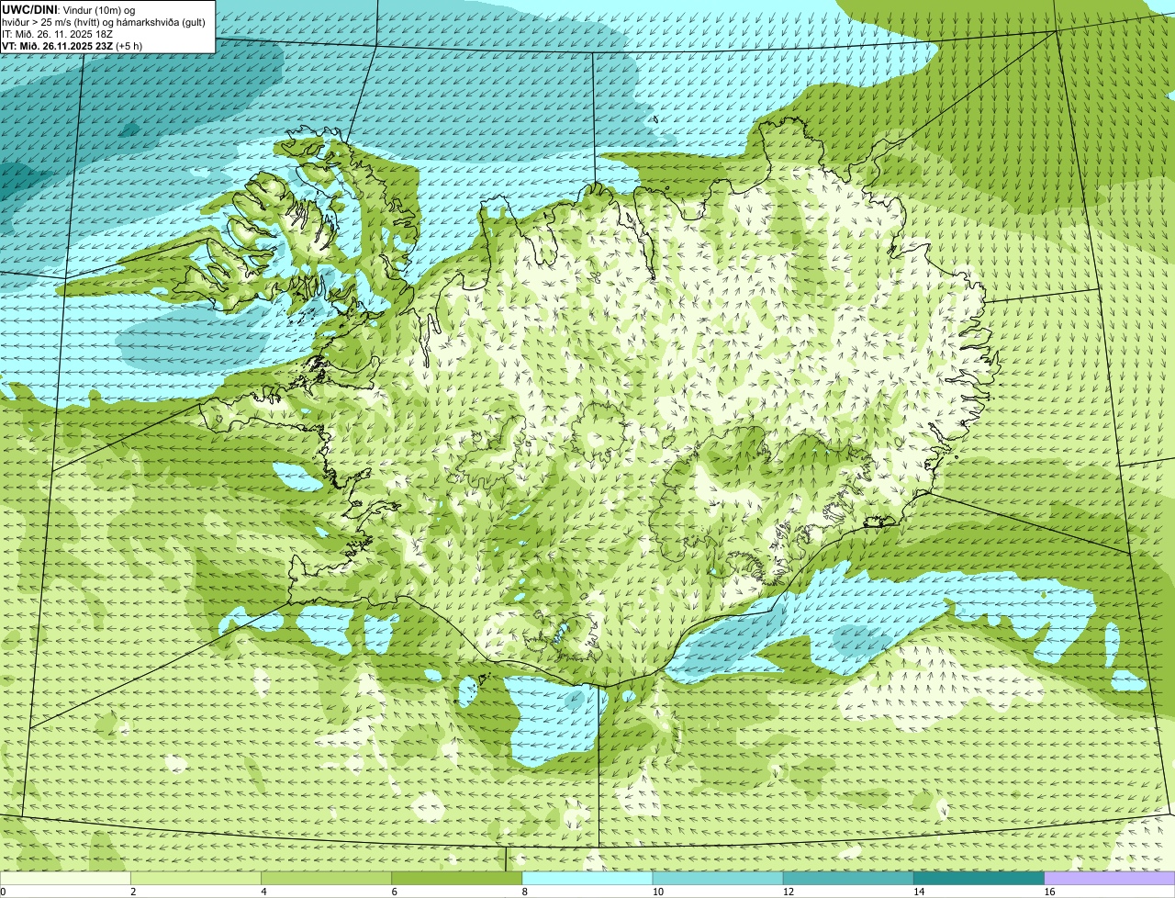Pick the 12–14 m/s teal legend band
The width and height of the screenshot is (1175, 898).
tap(848, 879)
